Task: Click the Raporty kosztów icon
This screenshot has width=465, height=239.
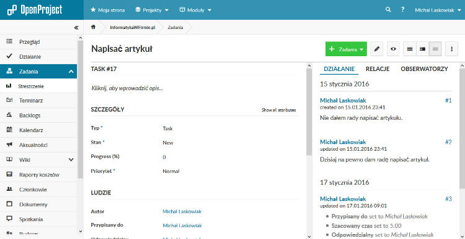Action: coord(9,174)
